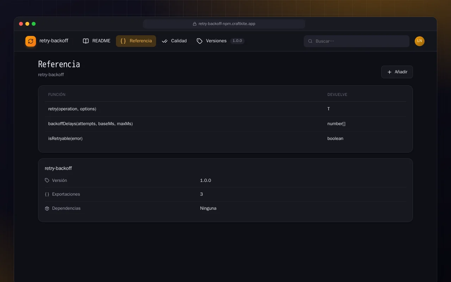
Task: Click the Referencia page heading
Action: click(x=59, y=64)
